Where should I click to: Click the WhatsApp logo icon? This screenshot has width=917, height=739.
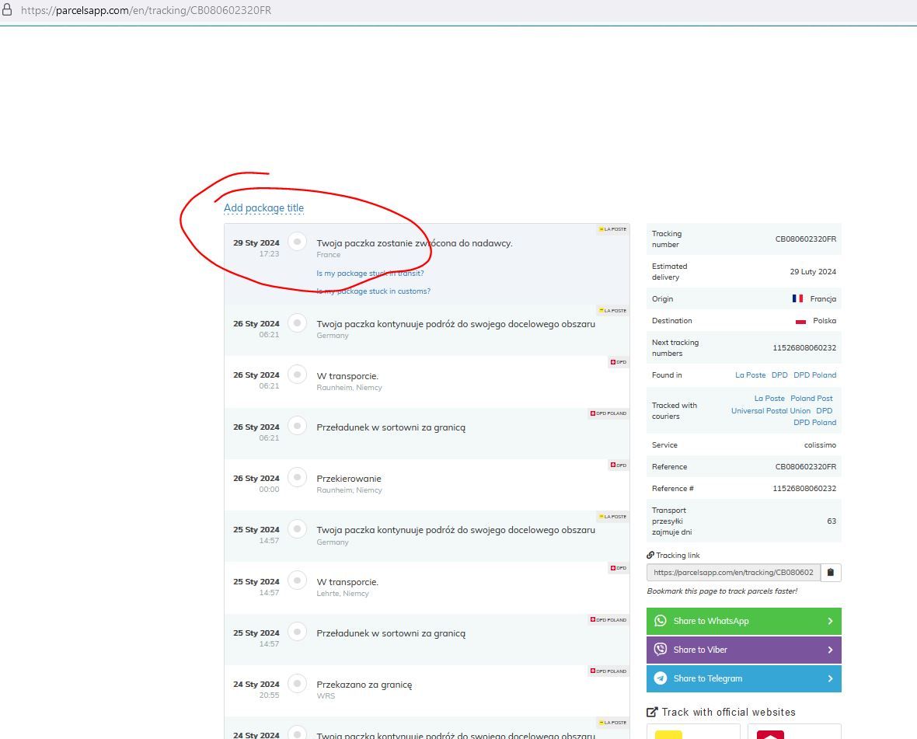coord(661,621)
